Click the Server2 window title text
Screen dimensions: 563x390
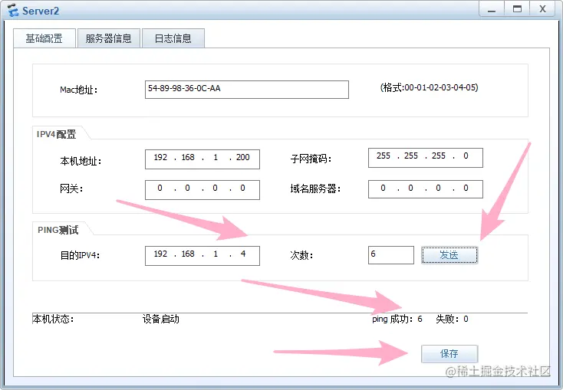pos(41,11)
